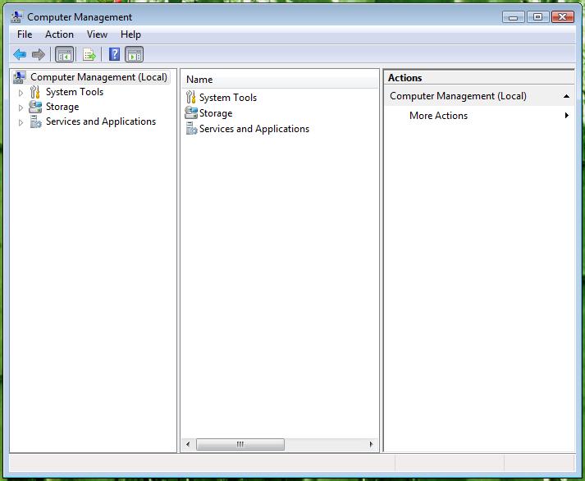The height and width of the screenshot is (481, 585).
Task: Click the Forward arrow toolbar icon
Action: point(39,55)
